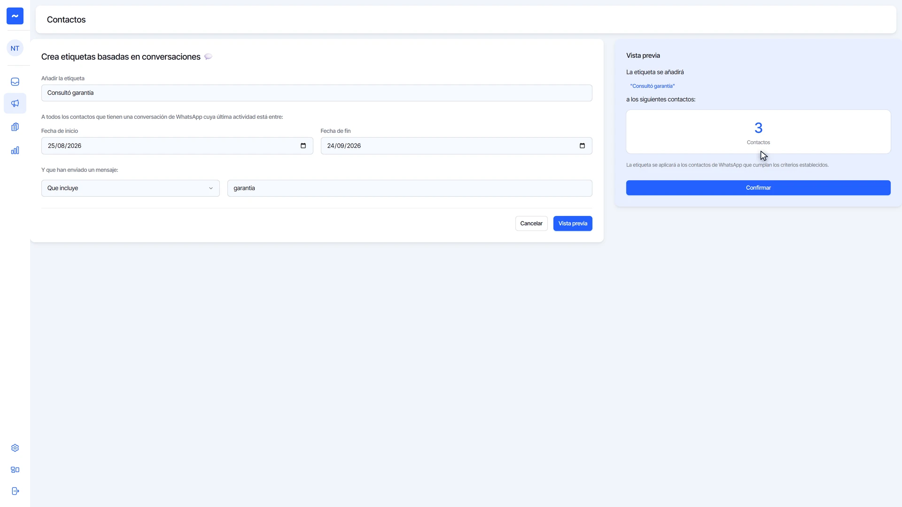This screenshot has height=507, width=902.
Task: Click the layout panels icon in sidebar
Action: [15, 469]
